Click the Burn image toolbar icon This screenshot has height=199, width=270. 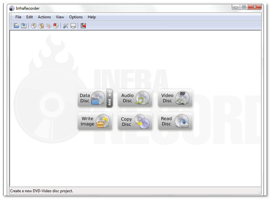(41, 26)
